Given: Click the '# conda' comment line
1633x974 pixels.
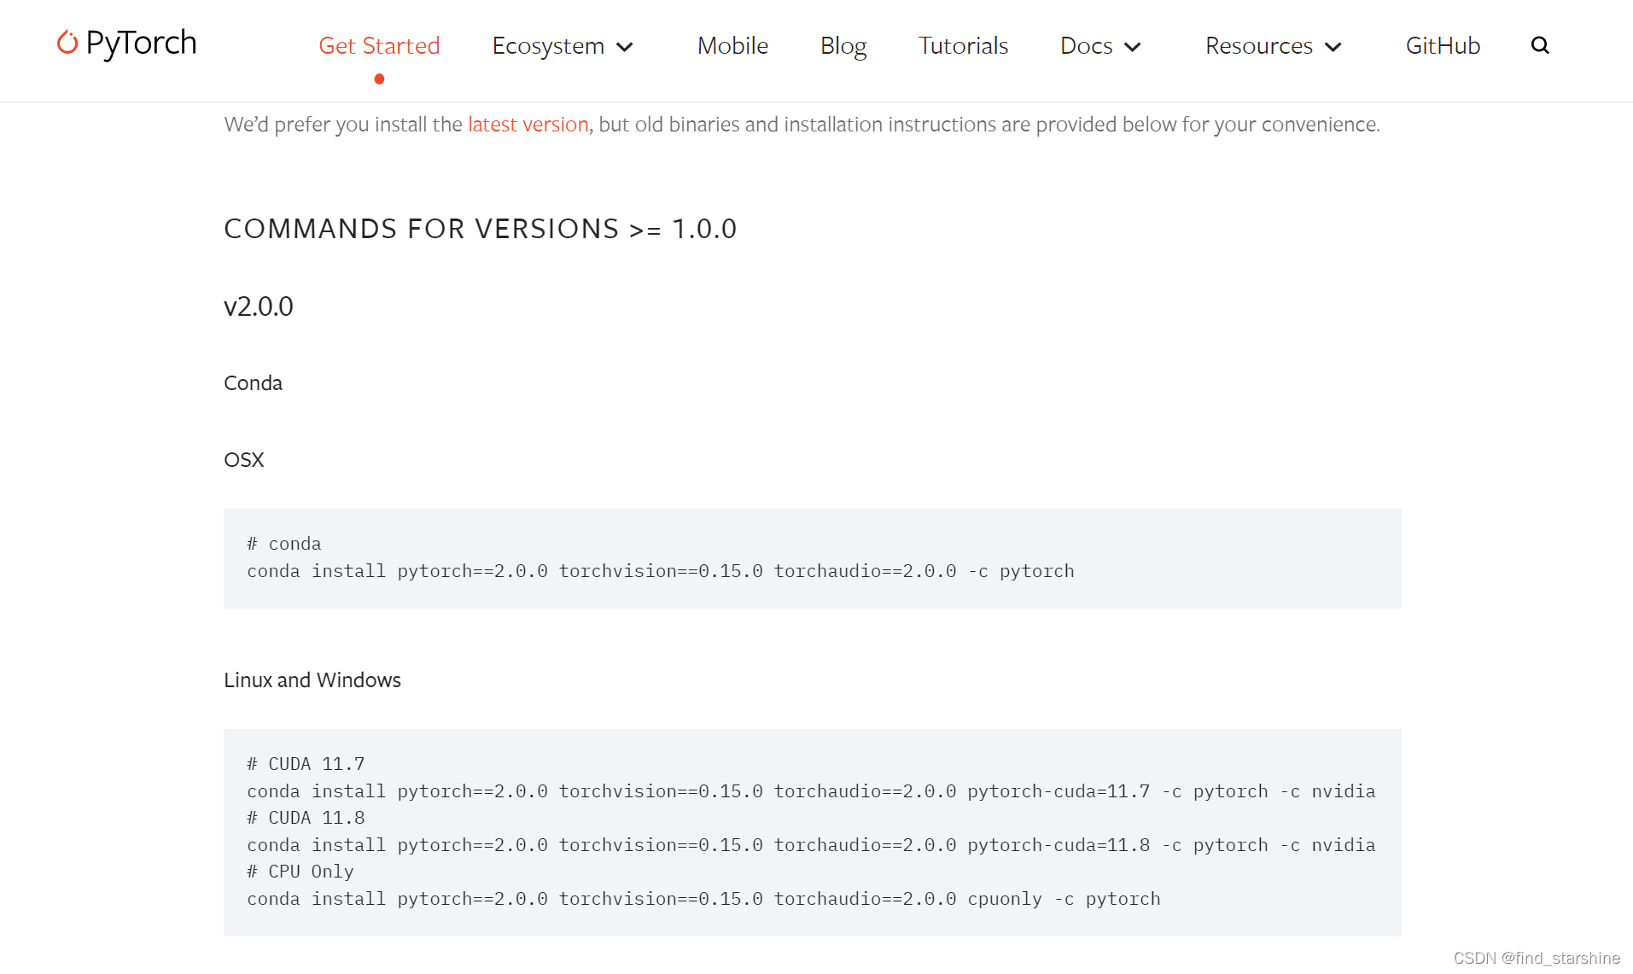Looking at the screenshot, I should 284,544.
